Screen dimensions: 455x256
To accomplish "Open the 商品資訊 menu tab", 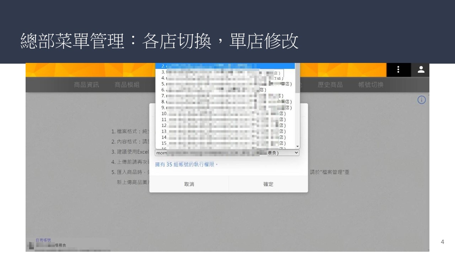I will [86, 85].
